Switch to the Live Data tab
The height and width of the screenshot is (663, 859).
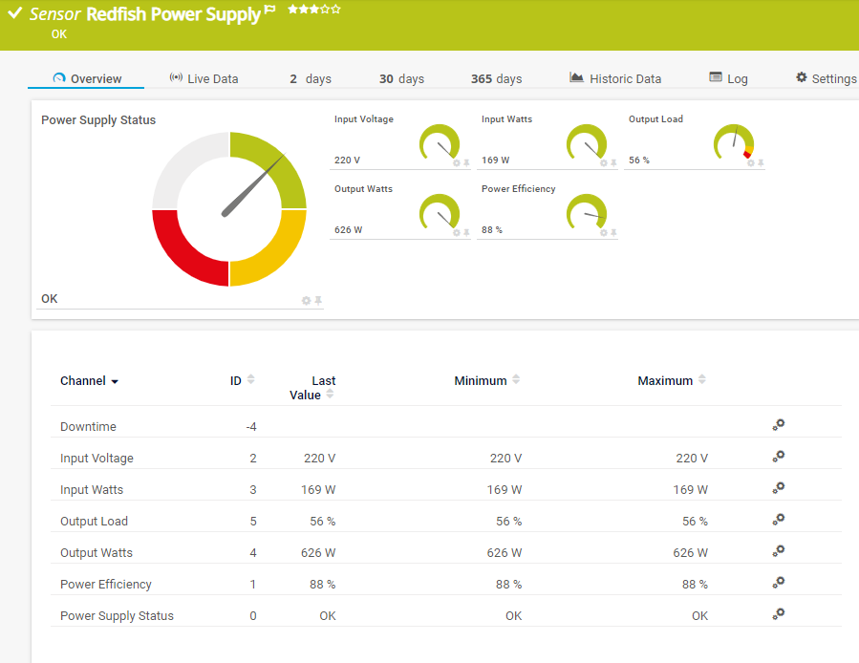pyautogui.click(x=204, y=78)
